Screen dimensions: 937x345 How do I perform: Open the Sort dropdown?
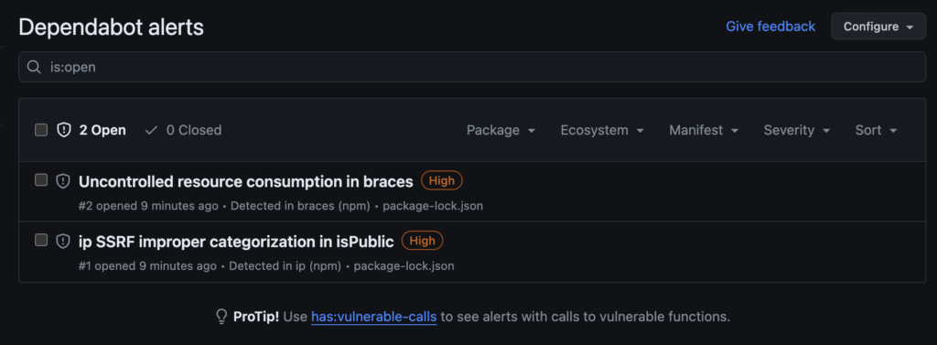[876, 130]
